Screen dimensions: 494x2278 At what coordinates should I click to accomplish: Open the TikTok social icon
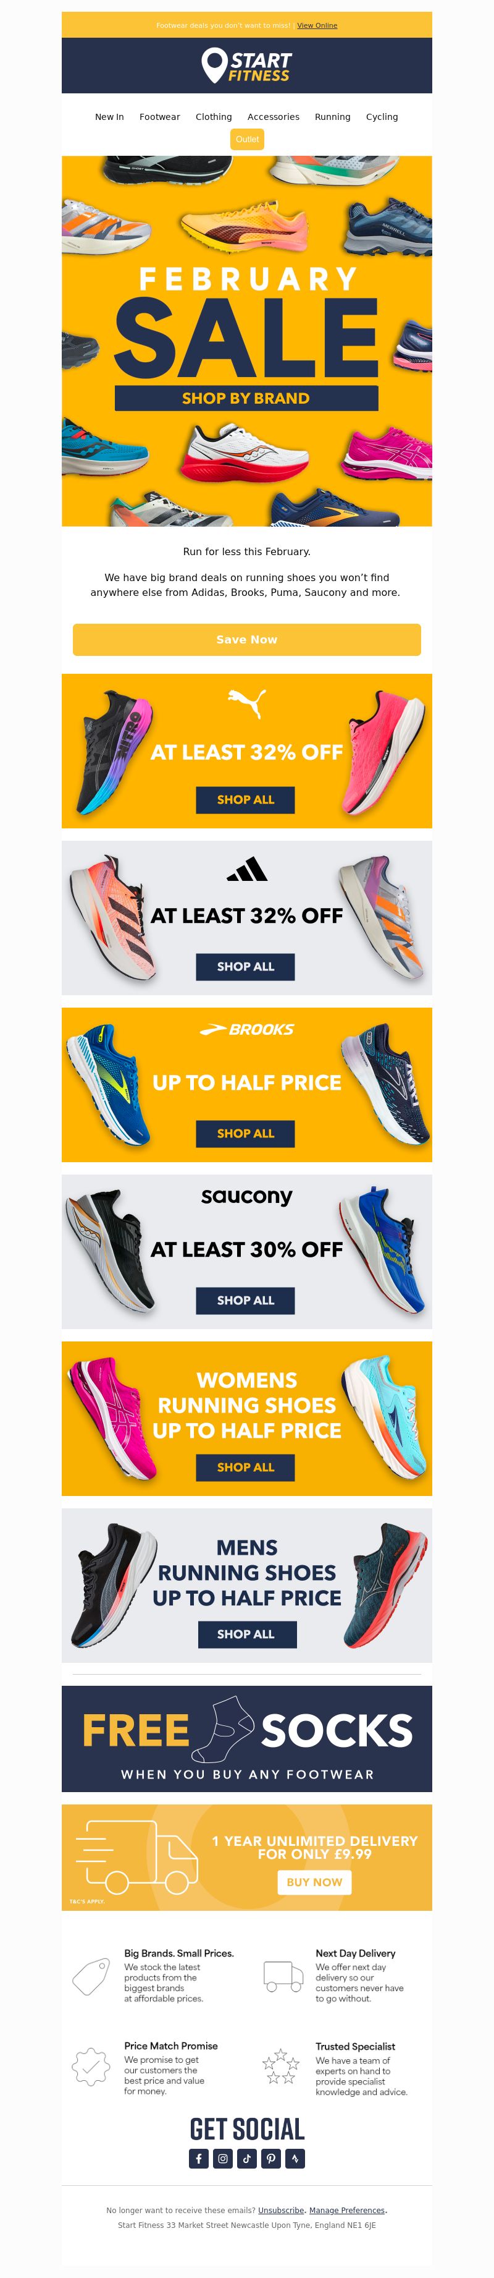click(x=246, y=2157)
